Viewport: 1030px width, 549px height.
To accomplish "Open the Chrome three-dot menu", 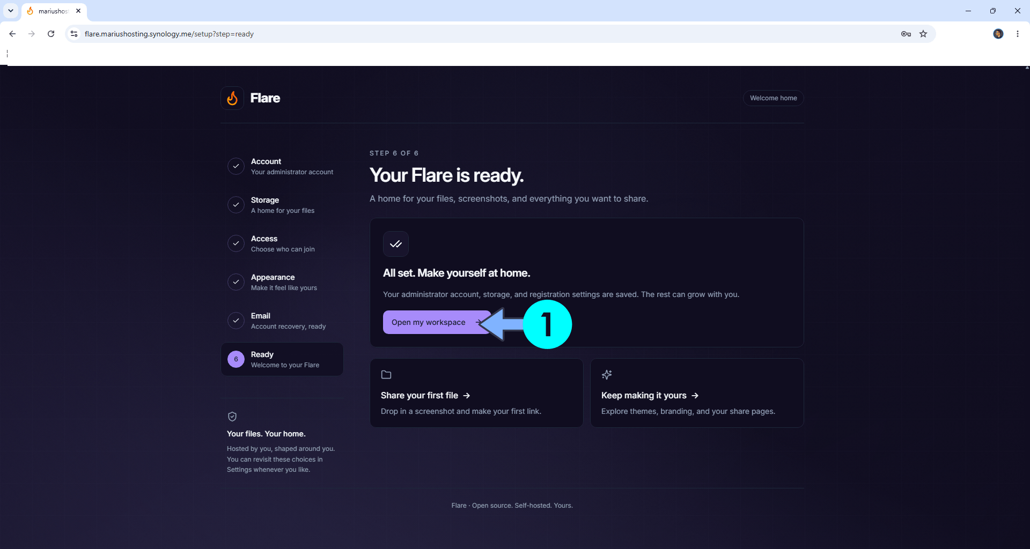I will click(x=1018, y=34).
